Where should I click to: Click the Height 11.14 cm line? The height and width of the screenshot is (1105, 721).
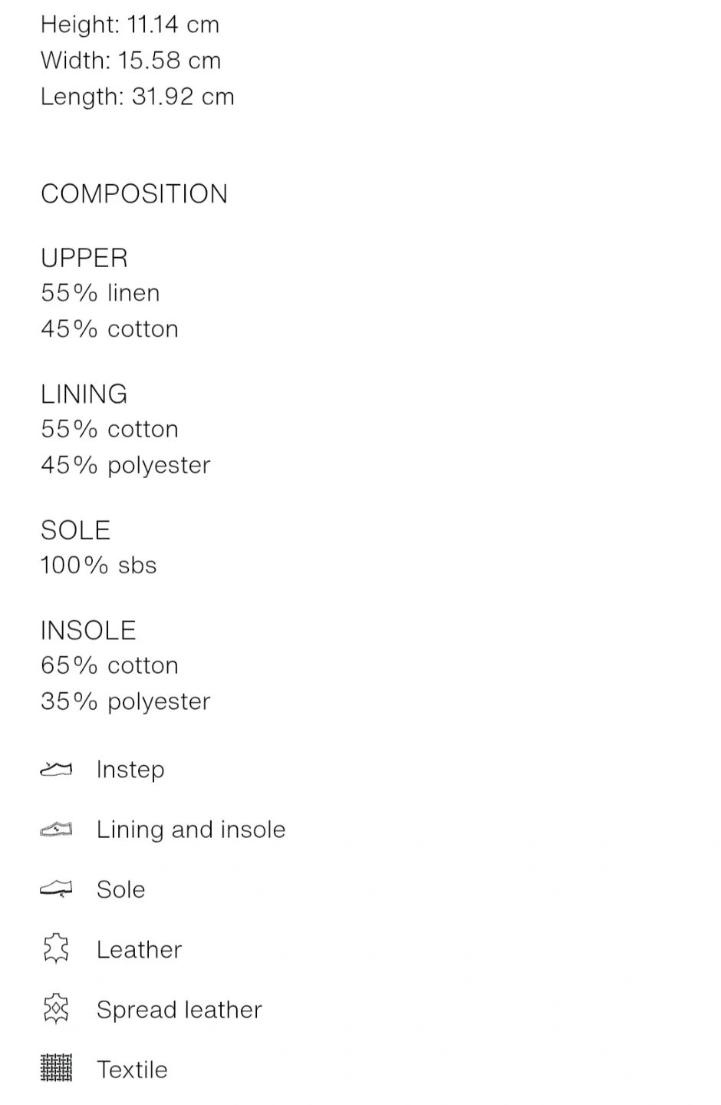coord(130,25)
